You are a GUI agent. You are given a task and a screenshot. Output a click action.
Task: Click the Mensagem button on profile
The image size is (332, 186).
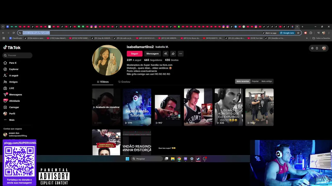[x=153, y=54]
